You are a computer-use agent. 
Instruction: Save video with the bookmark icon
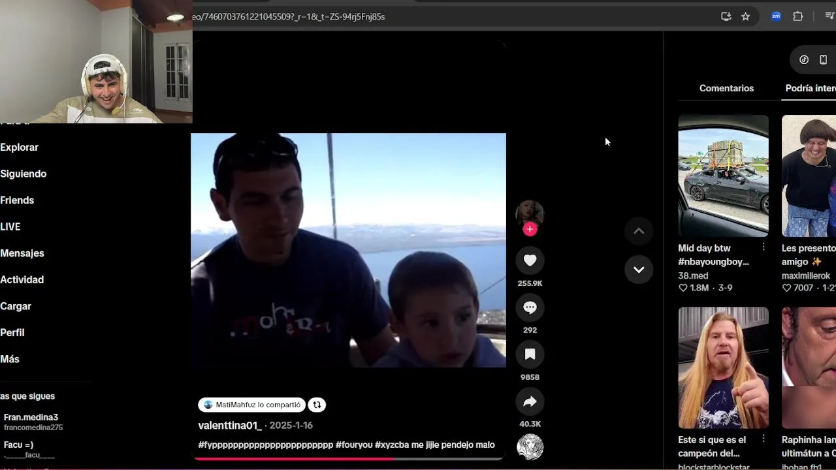[x=530, y=354]
